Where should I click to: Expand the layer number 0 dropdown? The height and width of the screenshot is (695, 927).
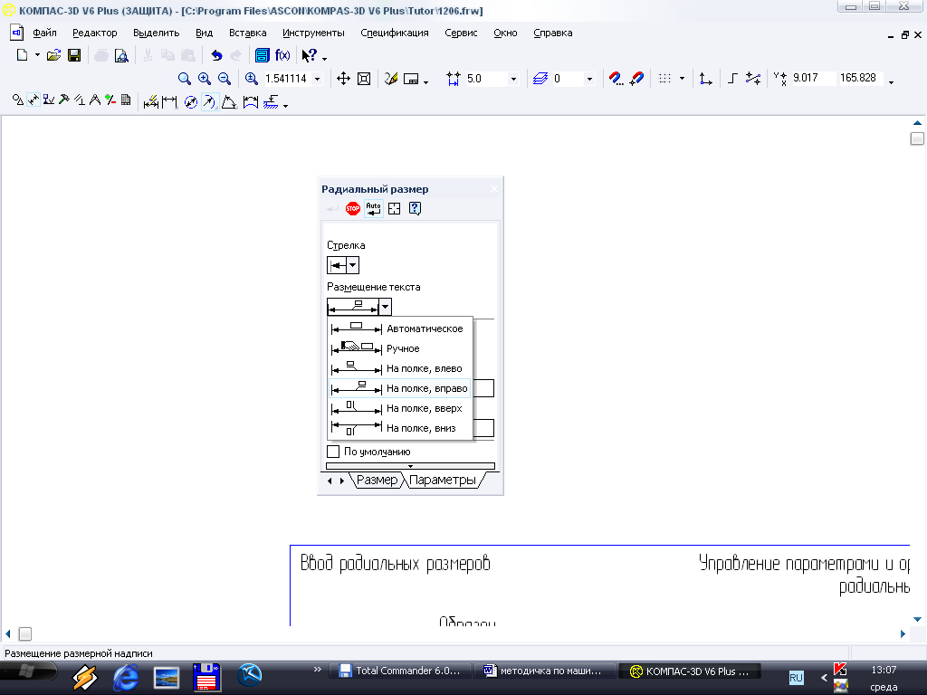(589, 79)
